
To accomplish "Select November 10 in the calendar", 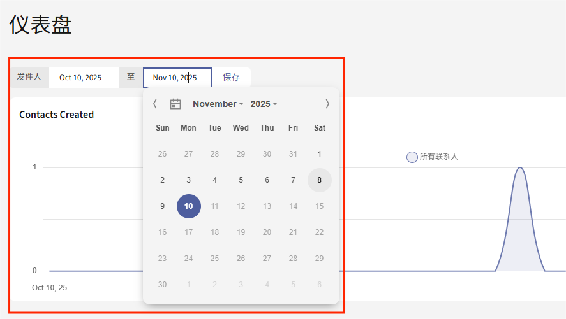I will [189, 206].
